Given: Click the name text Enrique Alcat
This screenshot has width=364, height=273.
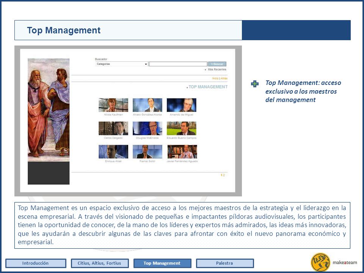Looking at the screenshot, I should click(x=113, y=161).
